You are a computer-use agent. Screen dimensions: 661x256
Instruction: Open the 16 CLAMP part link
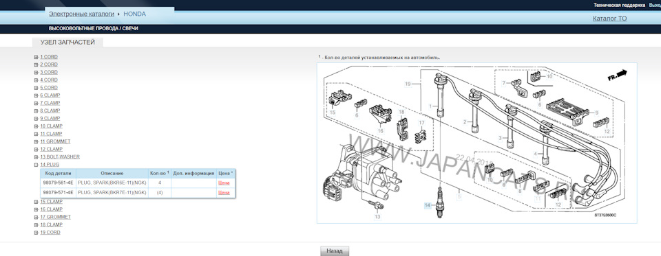click(x=52, y=209)
